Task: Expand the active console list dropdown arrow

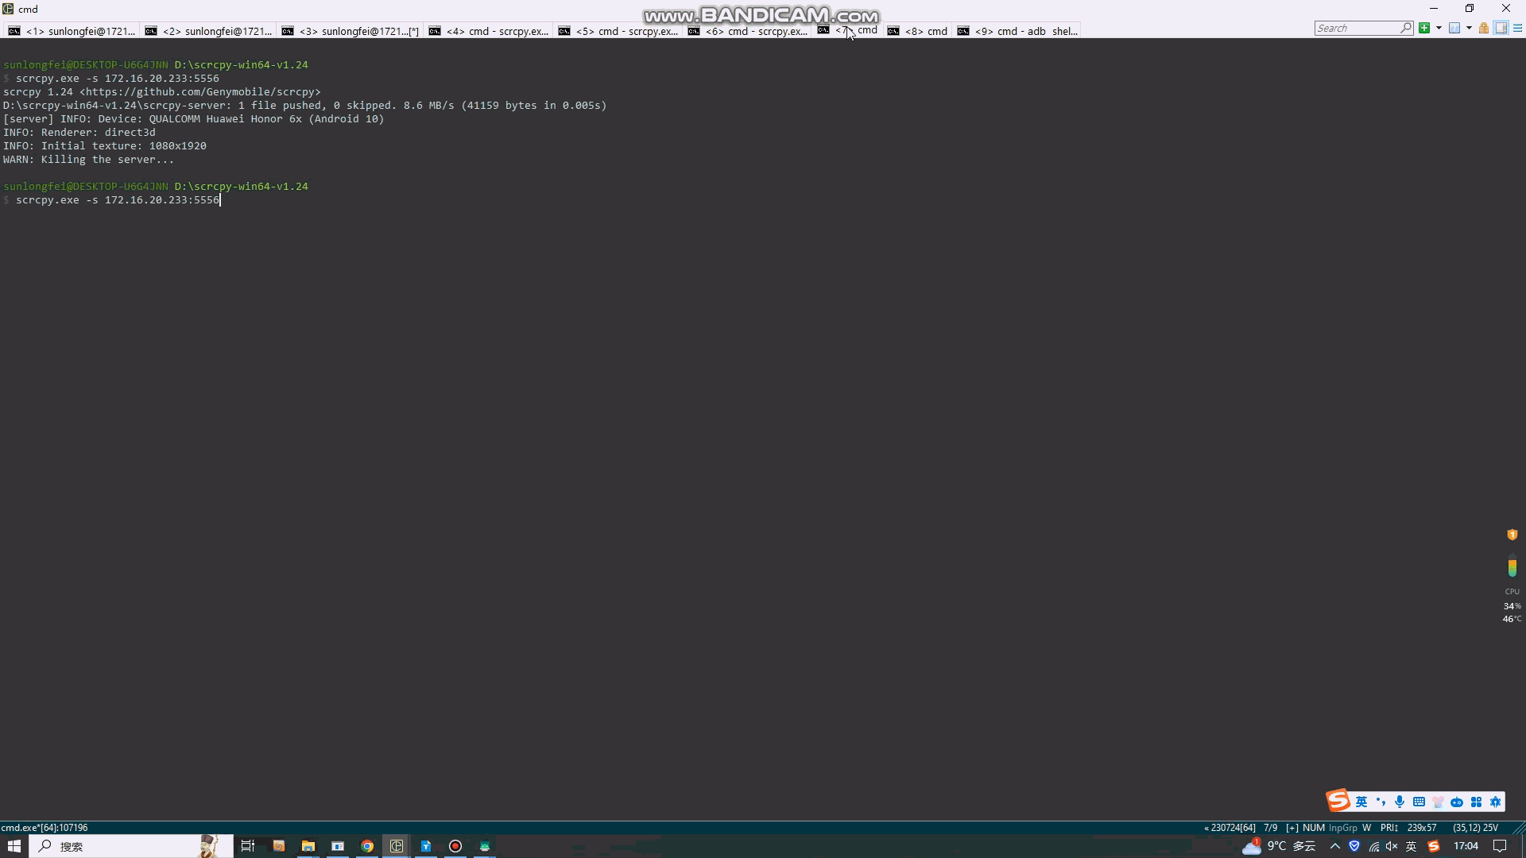Action: click(x=1469, y=28)
